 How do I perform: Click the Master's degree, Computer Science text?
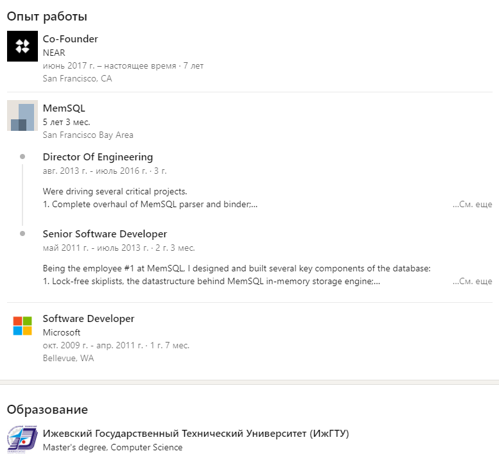click(x=112, y=447)
